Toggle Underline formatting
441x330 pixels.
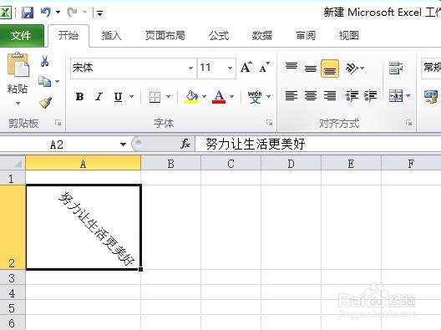[118, 97]
